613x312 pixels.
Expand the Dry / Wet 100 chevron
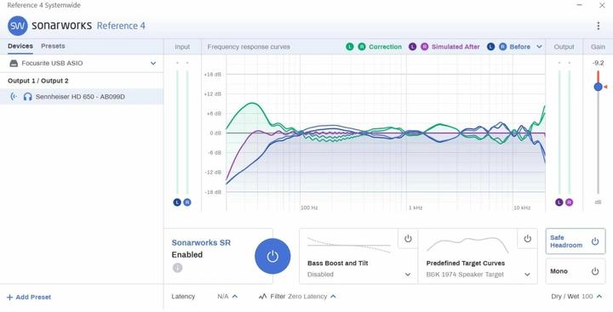(x=599, y=297)
